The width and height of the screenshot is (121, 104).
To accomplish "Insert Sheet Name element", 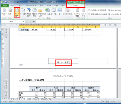I will (54, 11).
